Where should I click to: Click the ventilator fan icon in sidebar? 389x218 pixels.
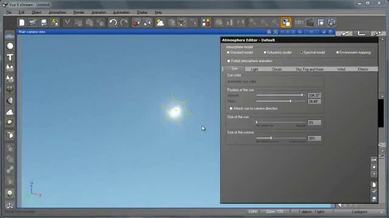tap(10, 205)
